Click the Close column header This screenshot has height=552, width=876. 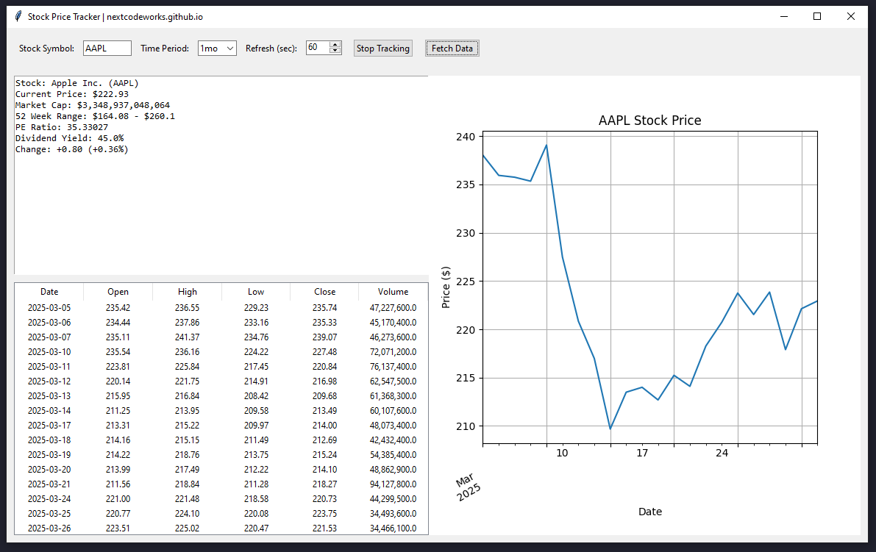(x=324, y=291)
